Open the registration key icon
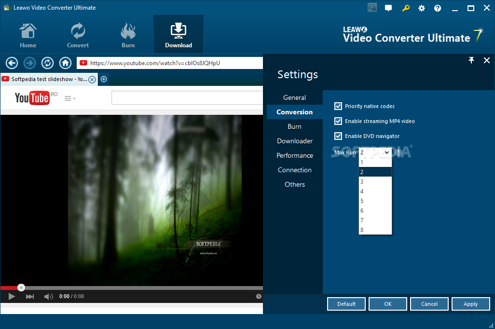 click(406, 8)
